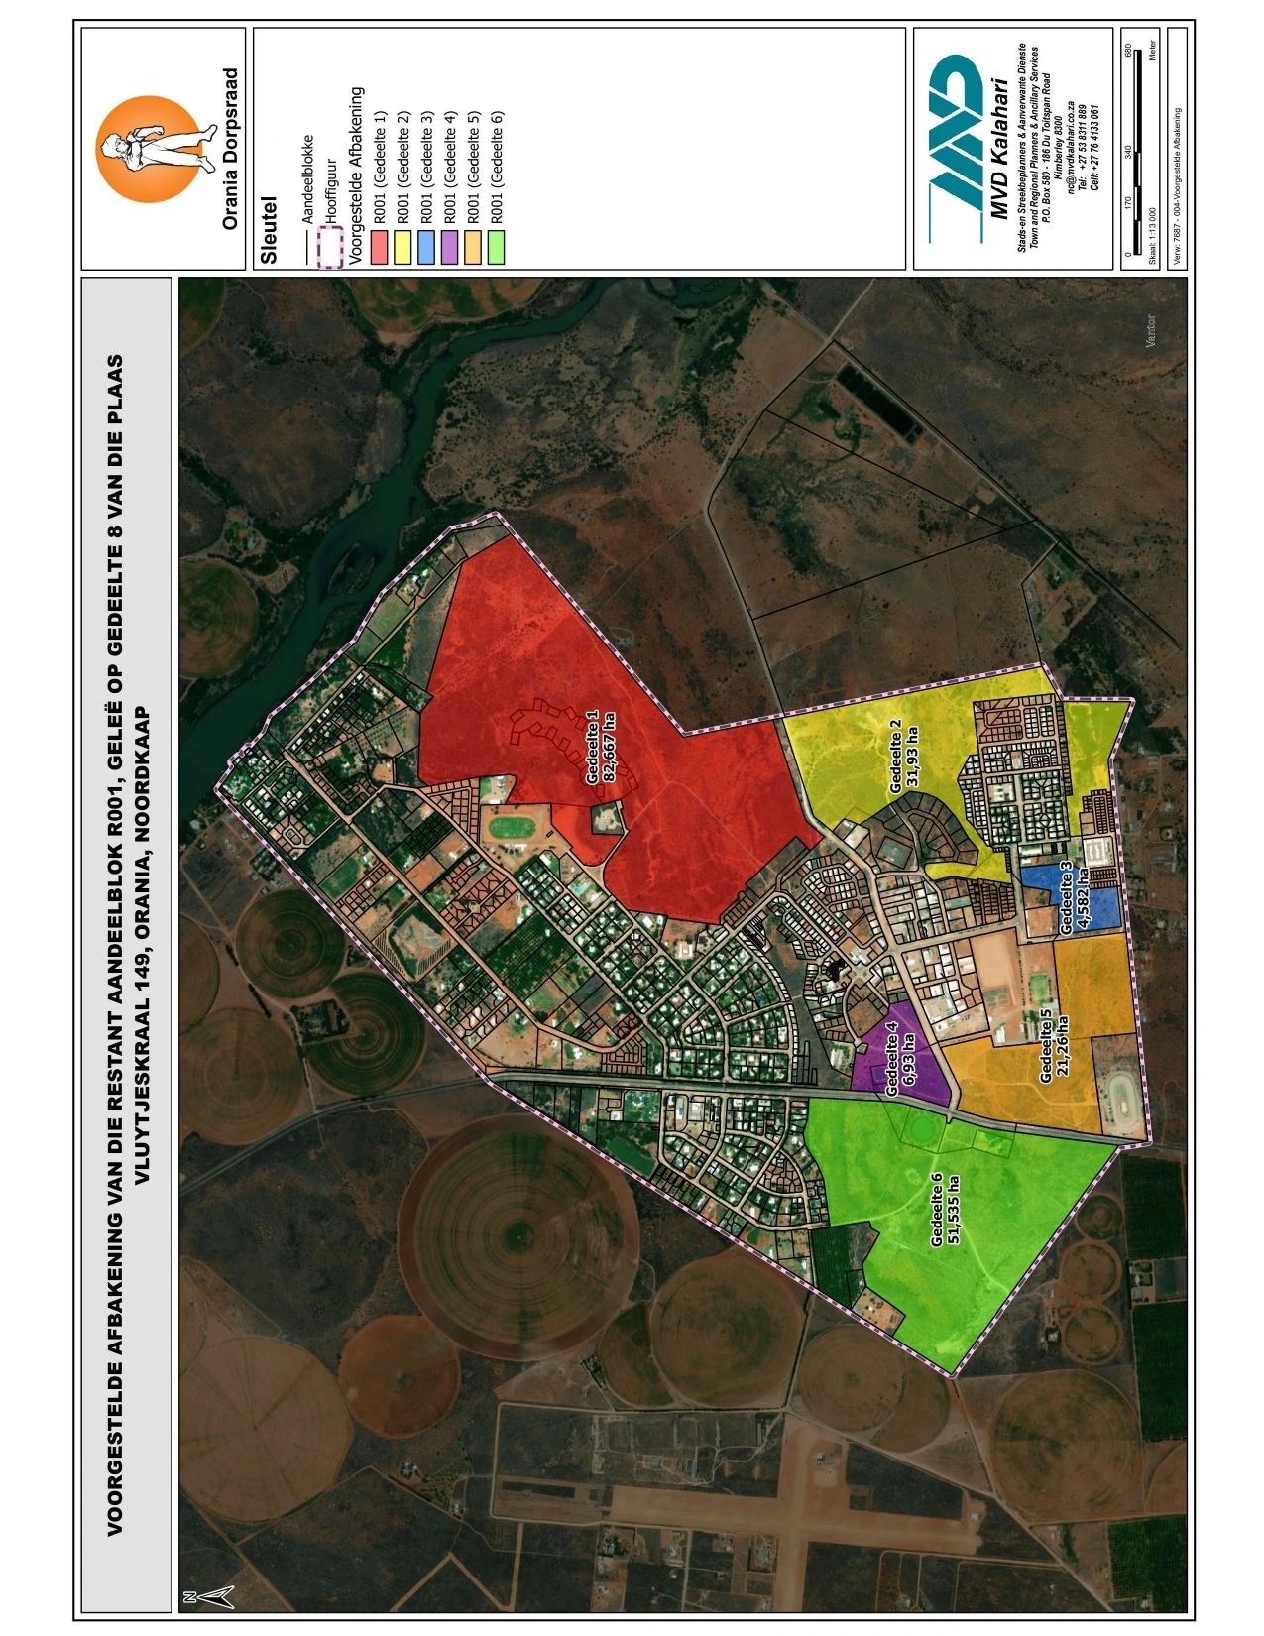Click 'Stads-en Streekbeplanners & Aanverwante Dienste' line
Screen dimensions: 1264x1636
click(1022, 147)
